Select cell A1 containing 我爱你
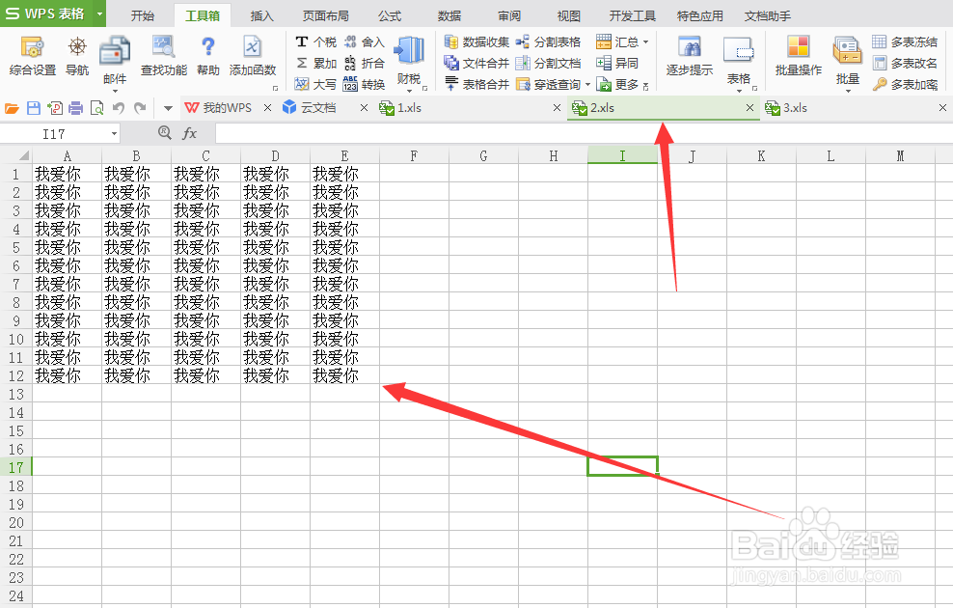The image size is (953, 608). (67, 174)
